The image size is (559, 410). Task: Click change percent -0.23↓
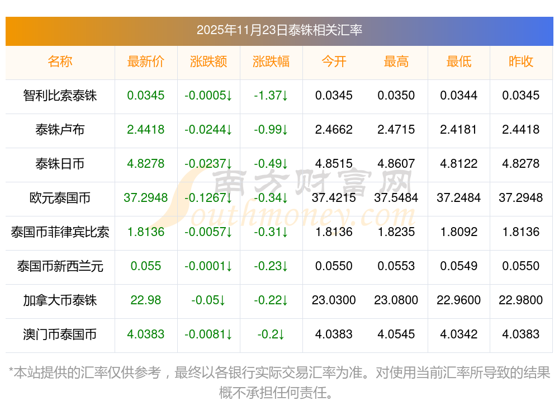coord(271,266)
